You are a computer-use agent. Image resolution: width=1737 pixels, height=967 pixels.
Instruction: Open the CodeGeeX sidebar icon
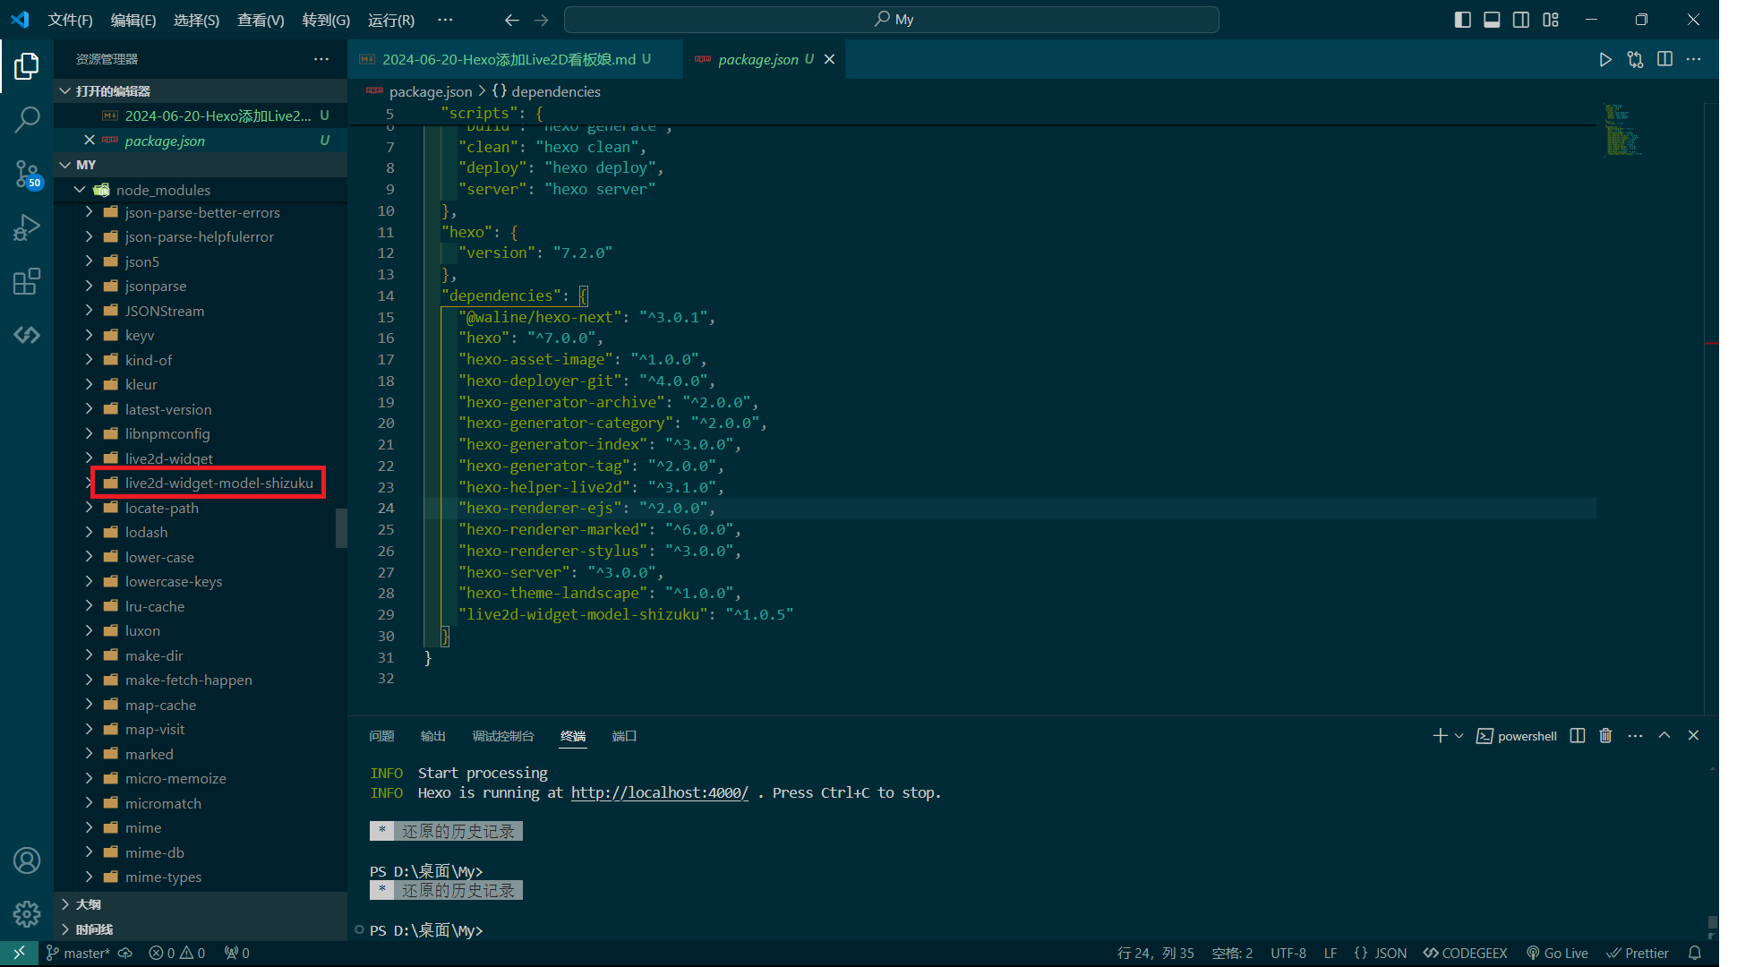point(27,335)
